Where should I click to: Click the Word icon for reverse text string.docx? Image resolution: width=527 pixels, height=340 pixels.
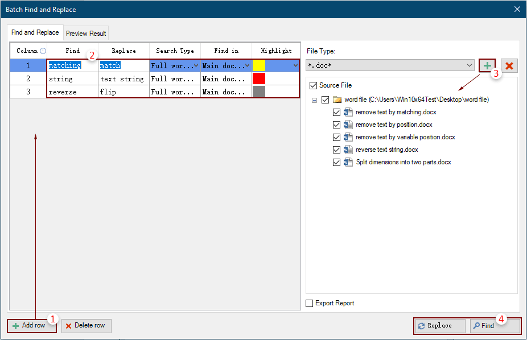(348, 150)
